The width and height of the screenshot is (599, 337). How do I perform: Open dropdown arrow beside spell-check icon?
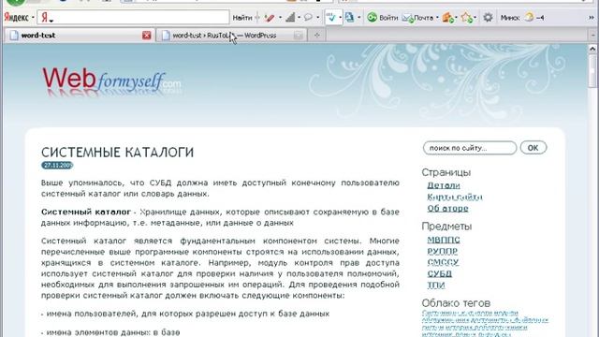tap(340, 18)
